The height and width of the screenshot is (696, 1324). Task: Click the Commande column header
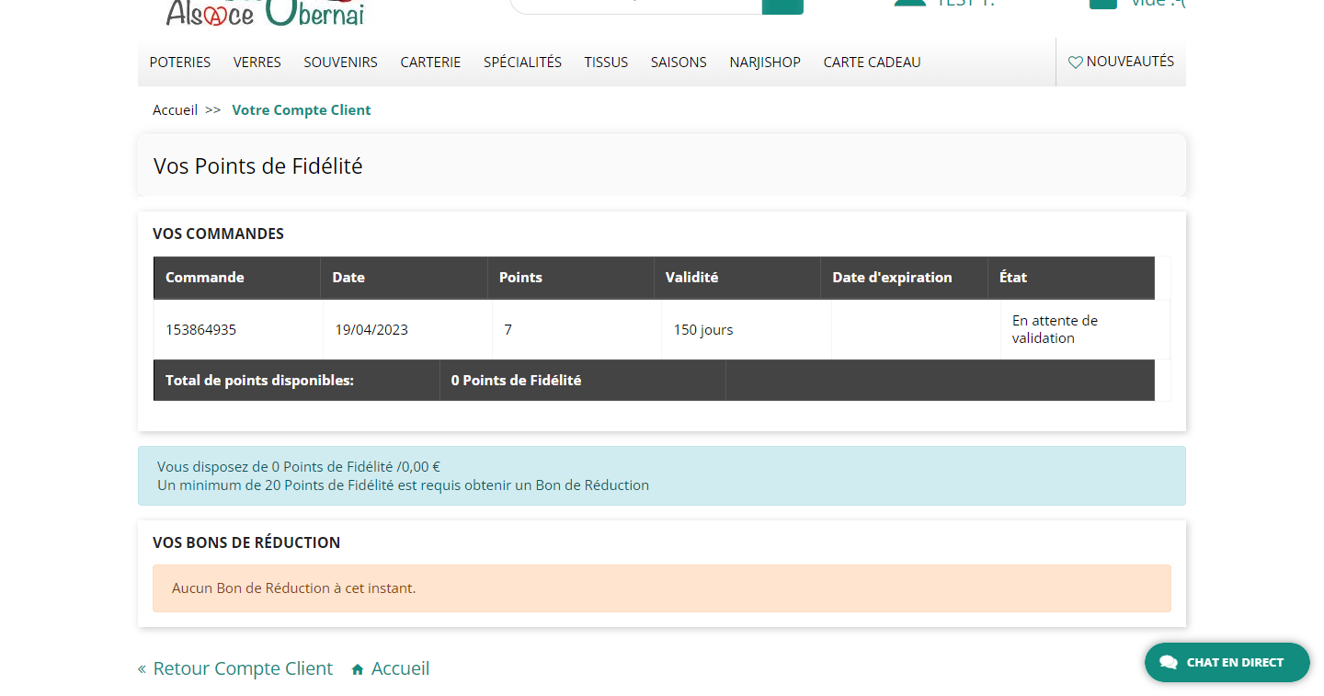click(x=237, y=277)
